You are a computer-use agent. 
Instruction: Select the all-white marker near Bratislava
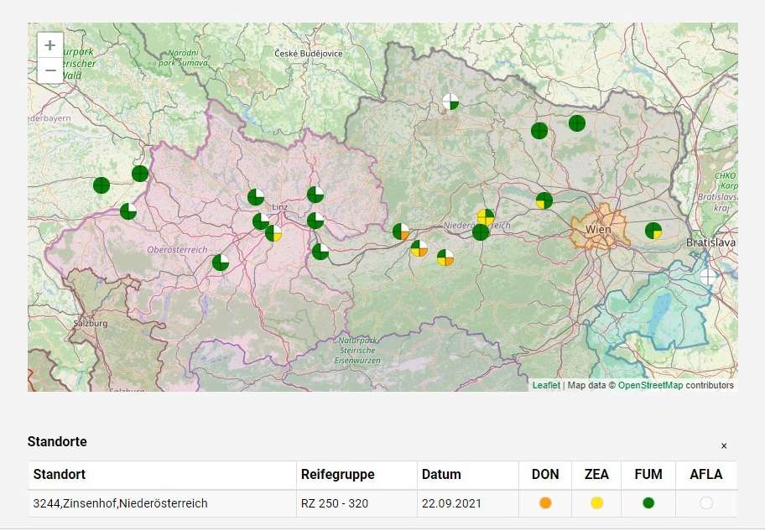709,276
